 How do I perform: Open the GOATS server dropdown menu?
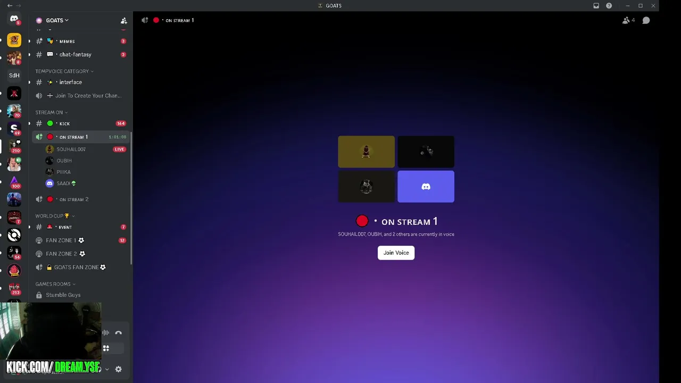pos(57,20)
